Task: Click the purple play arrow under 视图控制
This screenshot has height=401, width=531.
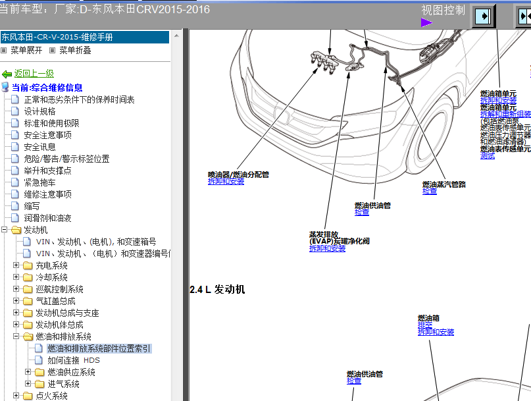Action: pyautogui.click(x=426, y=22)
